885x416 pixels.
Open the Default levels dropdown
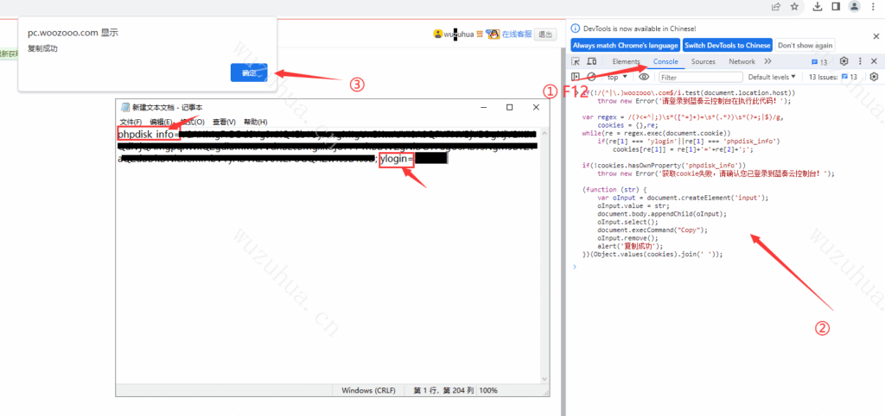(774, 77)
